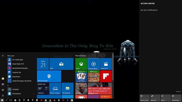
Task: Click the Windows Start button on taskbar
Action: click(2, 100)
